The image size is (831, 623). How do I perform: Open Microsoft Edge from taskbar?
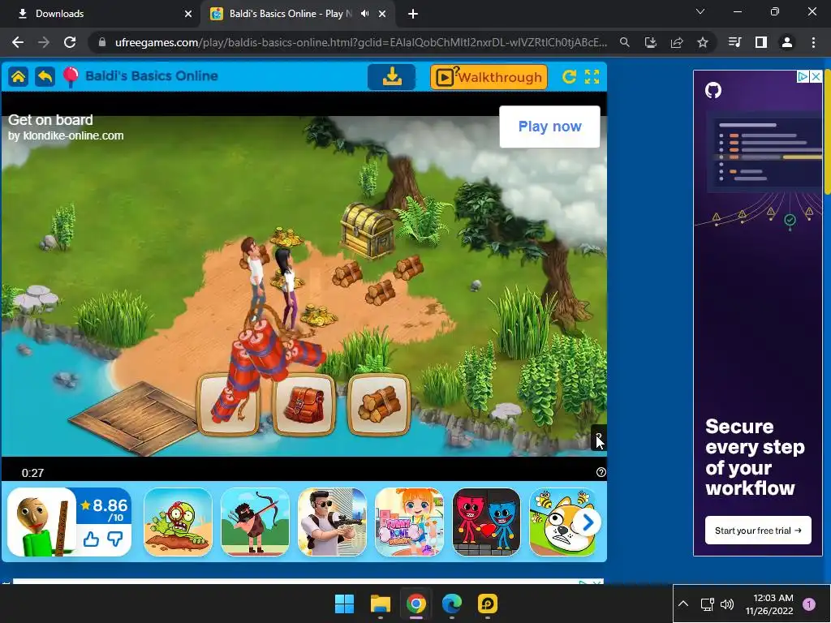(x=451, y=604)
